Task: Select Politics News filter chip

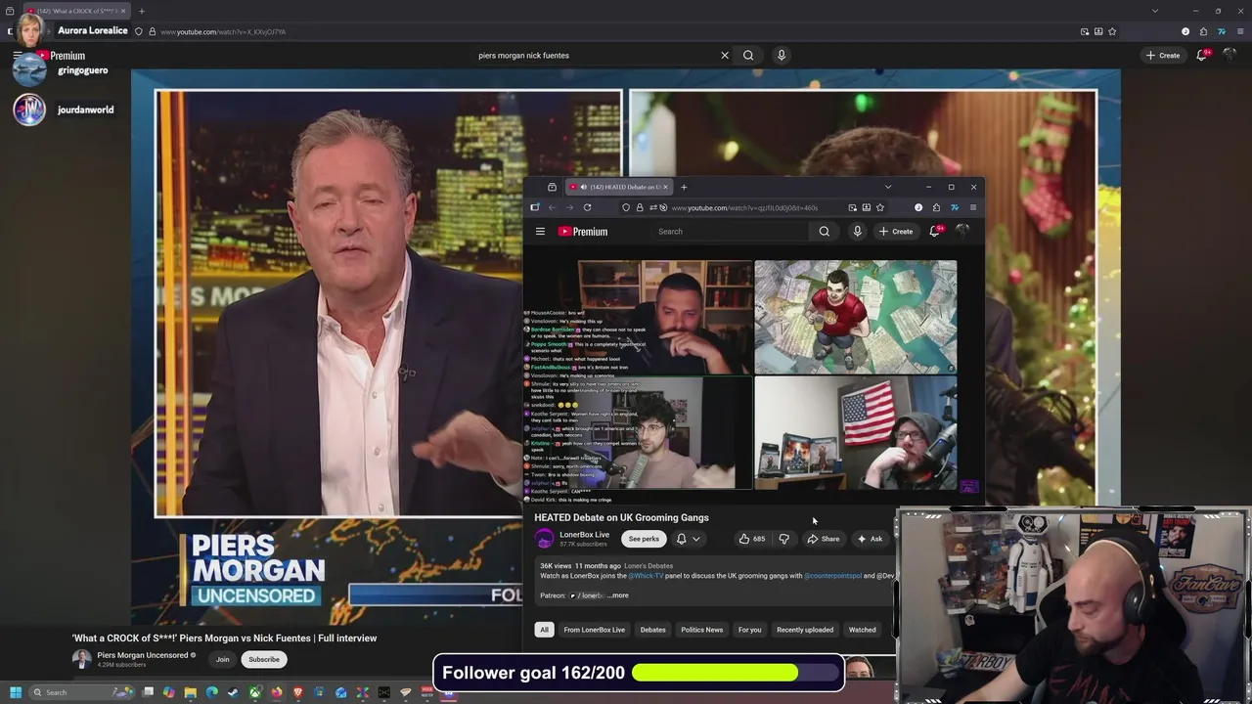Action: [702, 630]
